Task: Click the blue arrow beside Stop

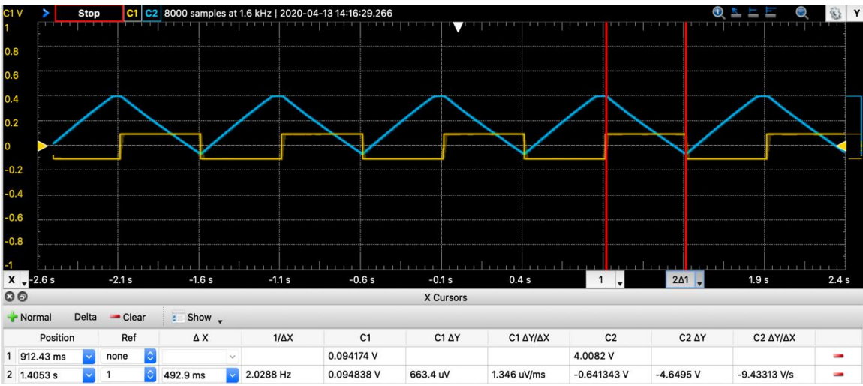Action: point(46,14)
